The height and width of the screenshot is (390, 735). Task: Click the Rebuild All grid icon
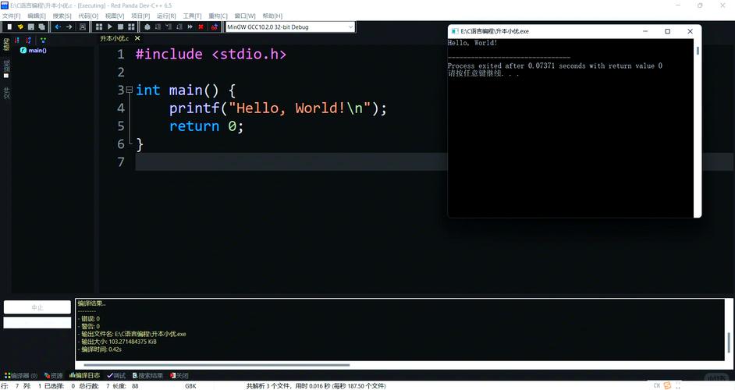(x=131, y=27)
